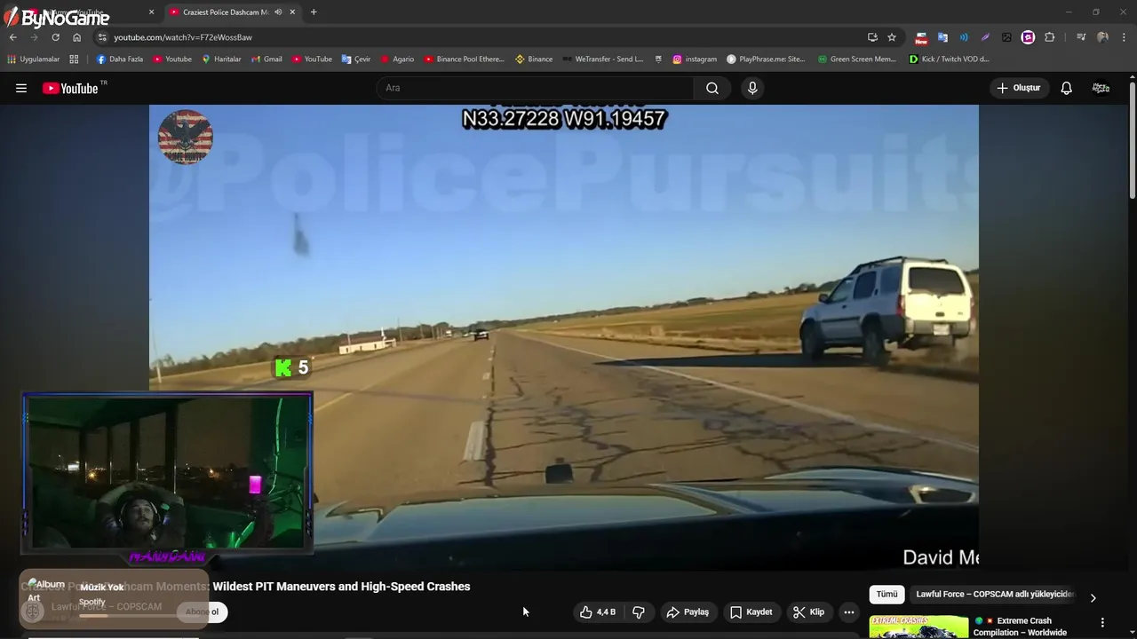Open options for the Extreme Crash Compilation video
The image size is (1137, 639).
tap(1102, 623)
